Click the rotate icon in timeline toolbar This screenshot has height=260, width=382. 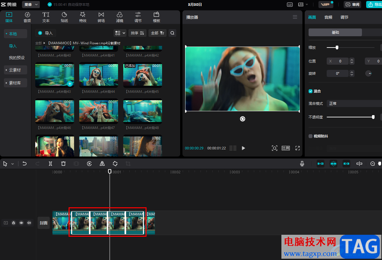click(x=115, y=164)
